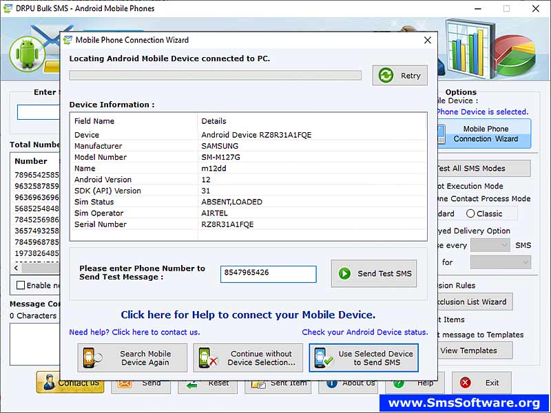Click the phone number input field

[268, 274]
